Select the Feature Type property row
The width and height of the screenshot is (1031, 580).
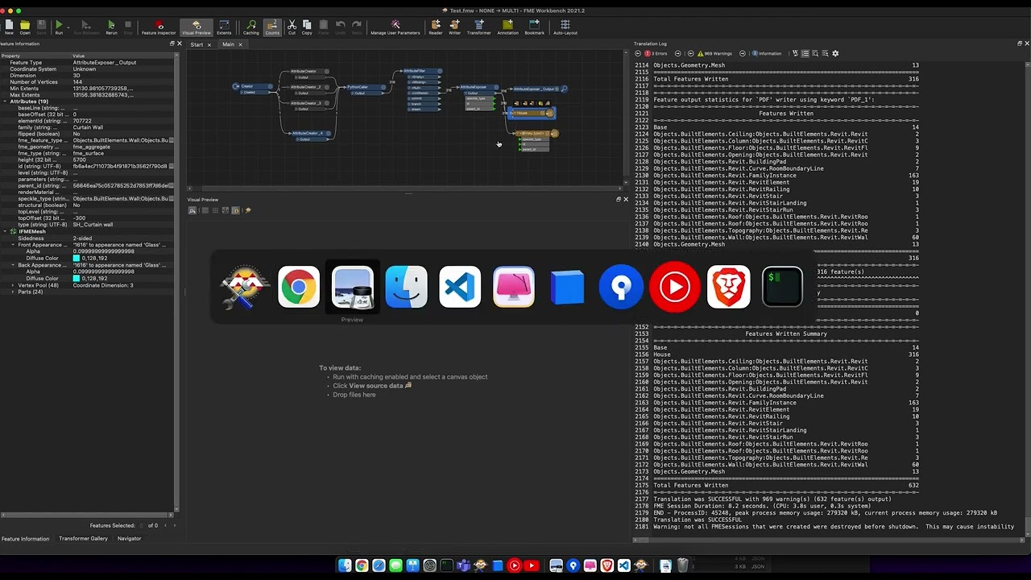(x=87, y=63)
